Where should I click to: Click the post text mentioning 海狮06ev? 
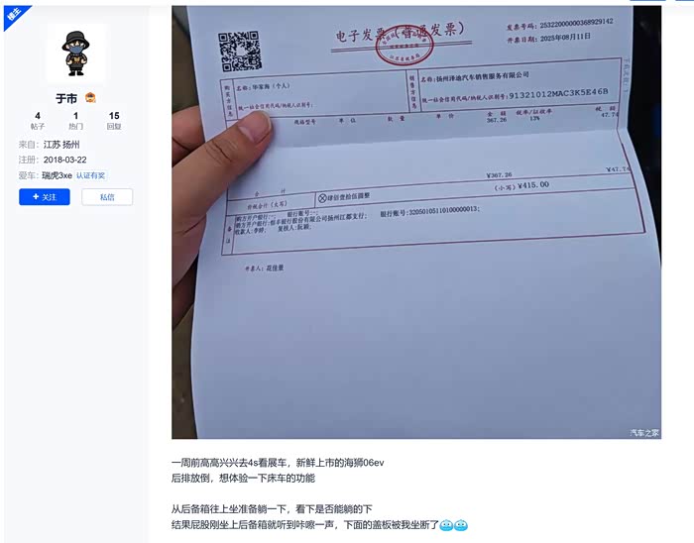[x=278, y=463]
